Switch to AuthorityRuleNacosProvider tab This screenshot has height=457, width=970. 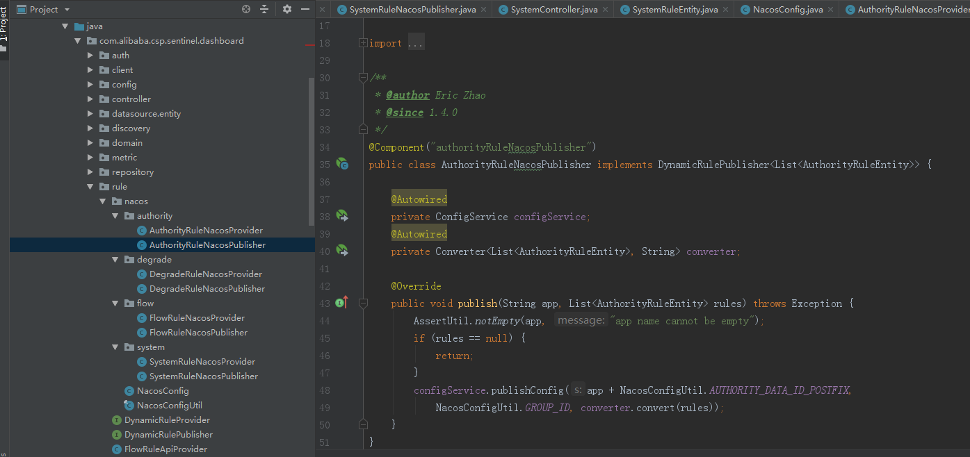click(906, 10)
